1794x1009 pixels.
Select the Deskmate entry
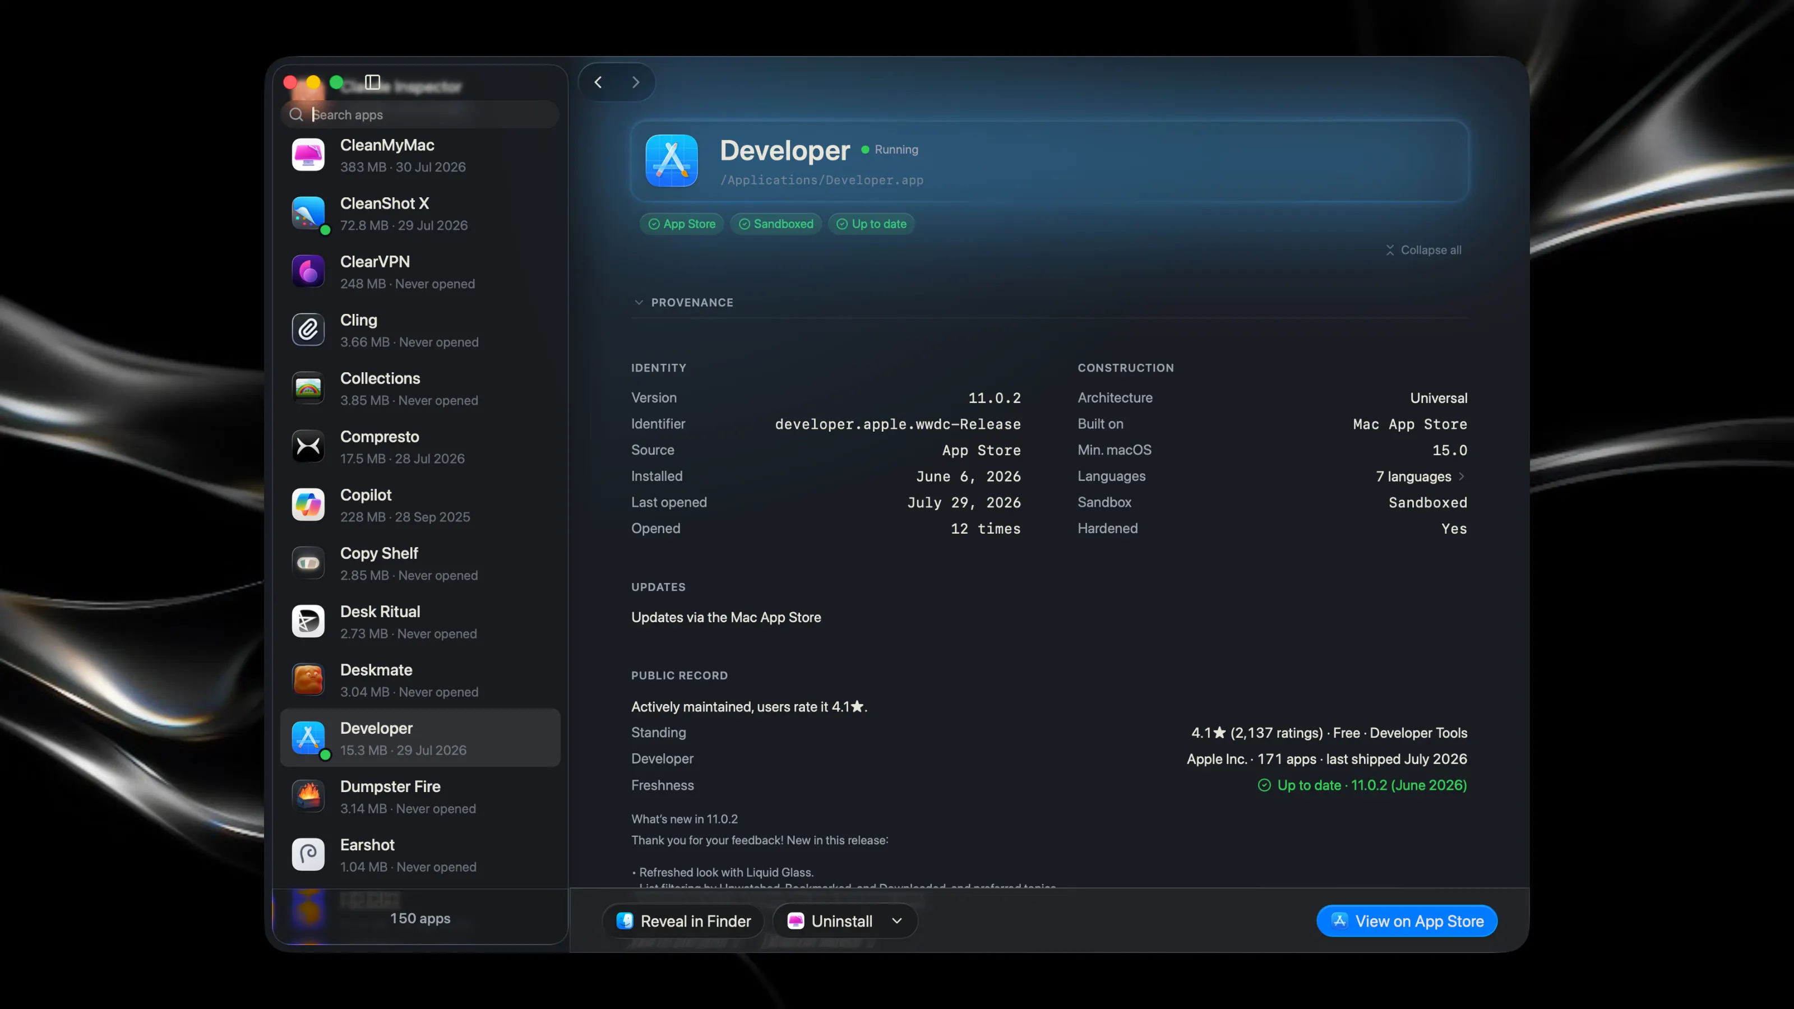click(420, 681)
